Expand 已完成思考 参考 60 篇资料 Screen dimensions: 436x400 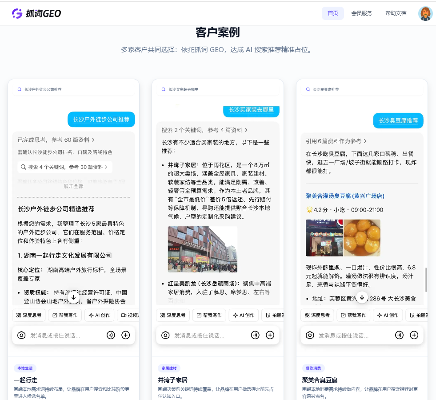tap(56, 140)
